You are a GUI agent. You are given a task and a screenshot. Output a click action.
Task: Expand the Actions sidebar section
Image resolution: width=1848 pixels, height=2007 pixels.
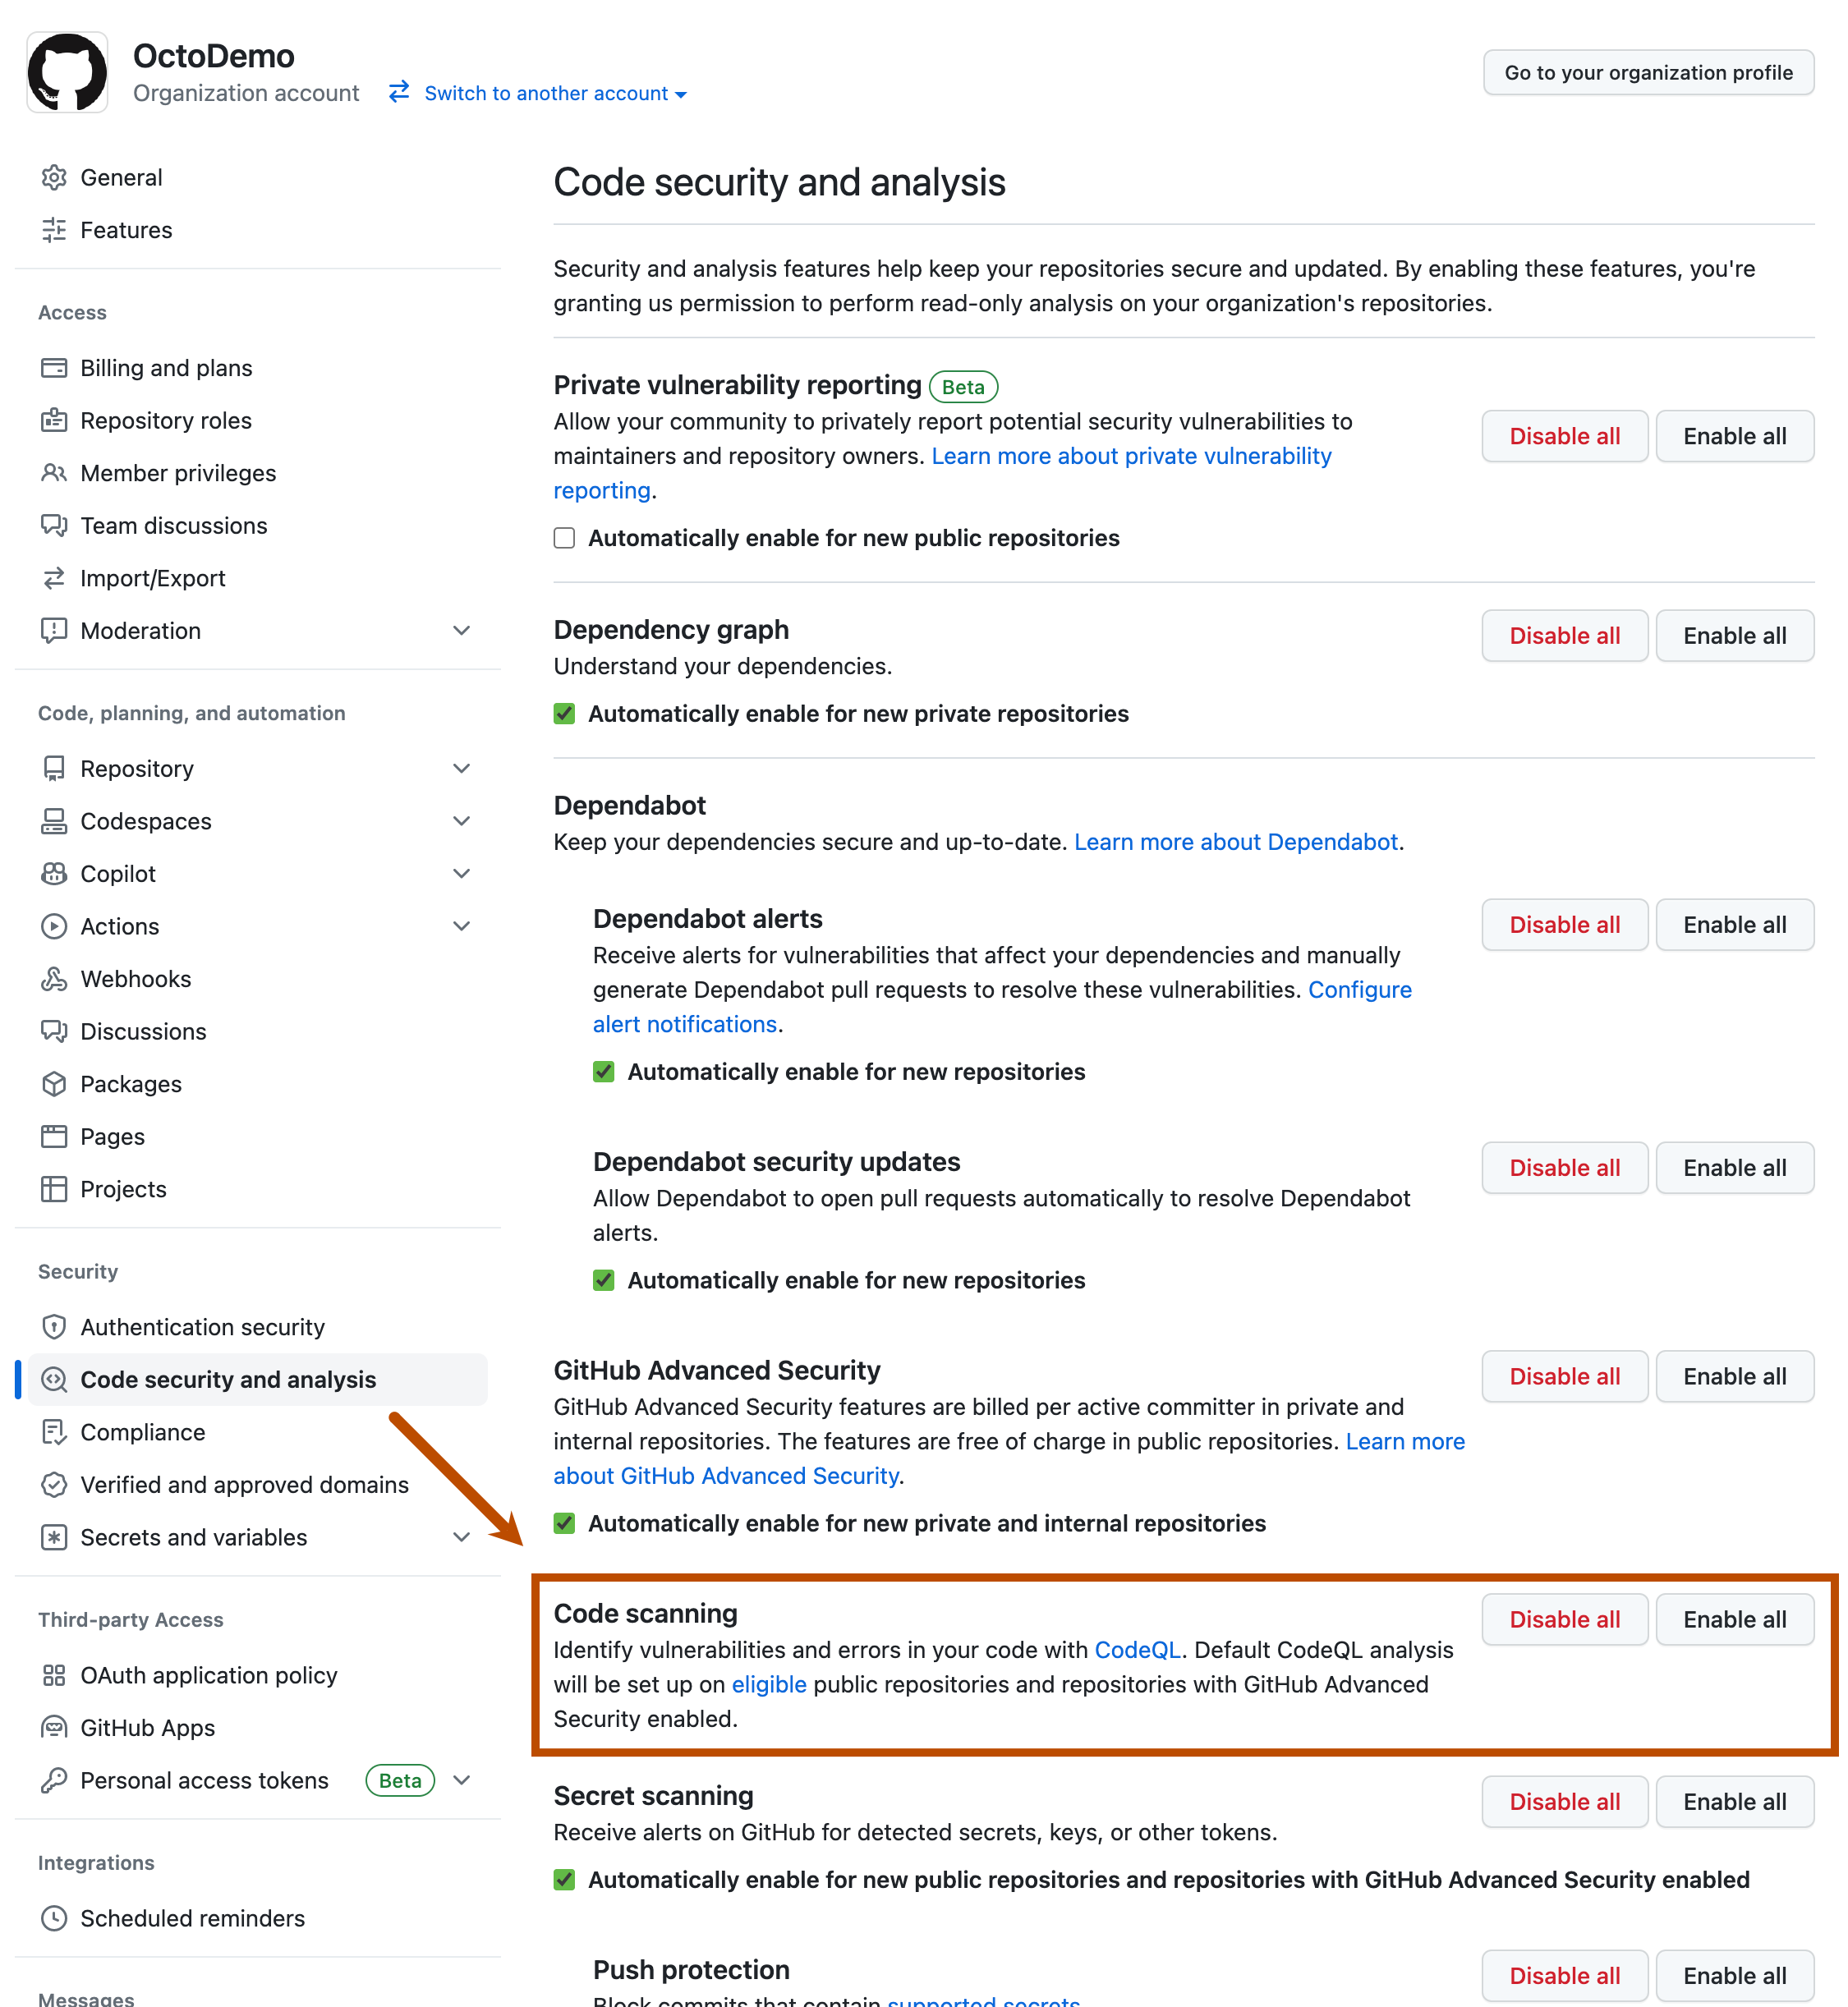(x=461, y=925)
